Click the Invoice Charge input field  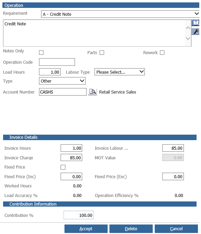click(71, 158)
